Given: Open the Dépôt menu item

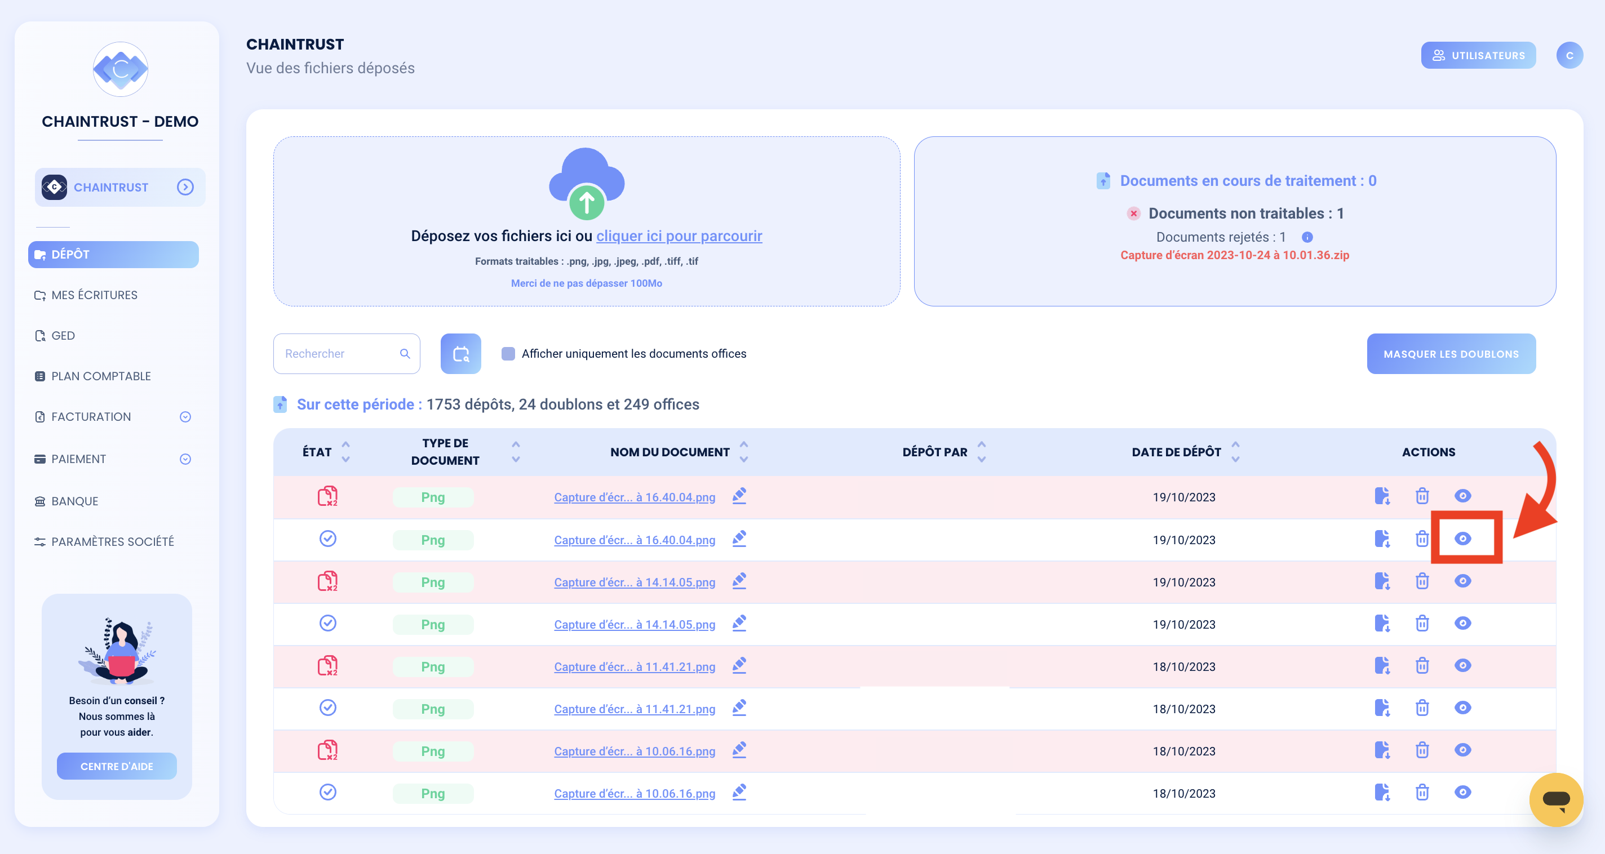Looking at the screenshot, I should click(x=113, y=254).
